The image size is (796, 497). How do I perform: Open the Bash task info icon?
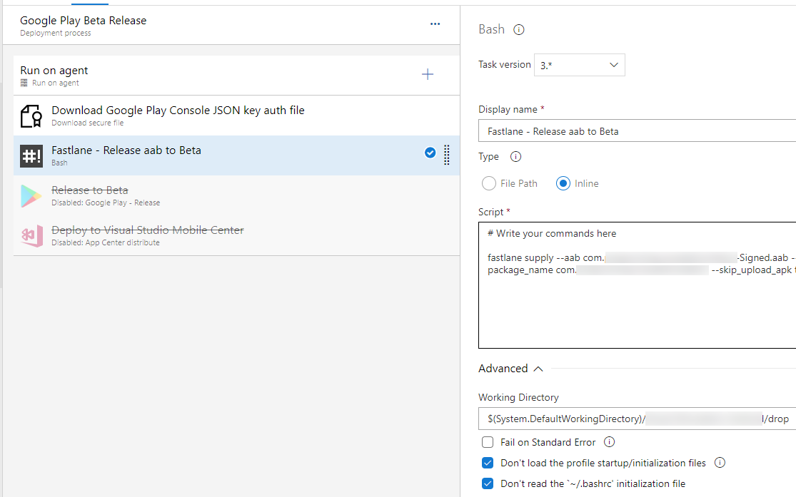(518, 30)
